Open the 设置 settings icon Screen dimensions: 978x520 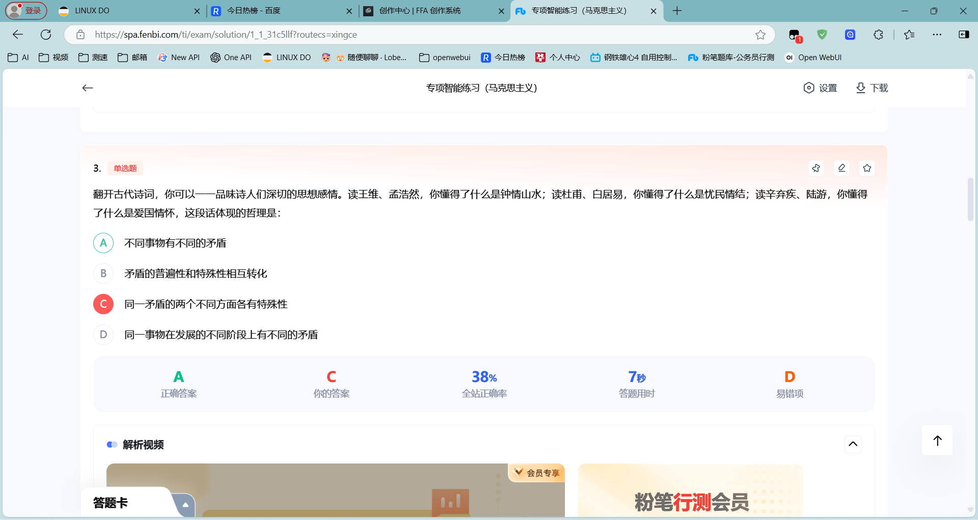(x=808, y=88)
